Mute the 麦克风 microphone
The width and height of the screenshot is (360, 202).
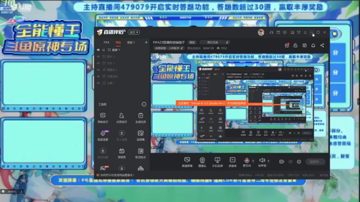coord(247,162)
